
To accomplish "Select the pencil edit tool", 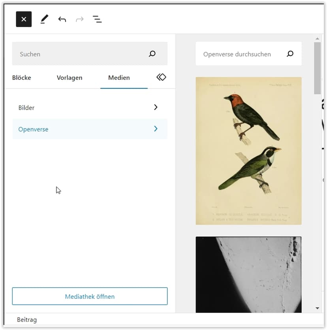I will tap(44, 19).
